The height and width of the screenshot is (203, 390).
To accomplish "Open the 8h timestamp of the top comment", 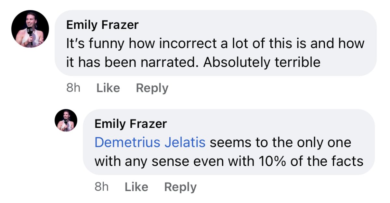I will [x=73, y=88].
